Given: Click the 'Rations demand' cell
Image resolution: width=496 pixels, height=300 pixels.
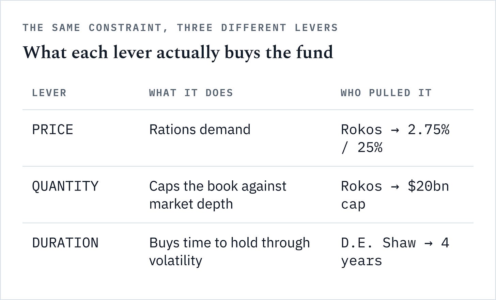Looking at the screenshot, I should click(200, 130).
